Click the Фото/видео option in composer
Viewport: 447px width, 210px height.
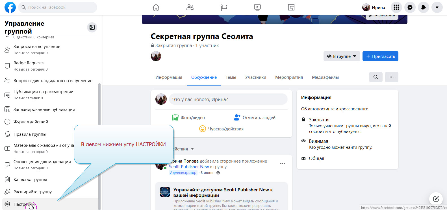point(188,118)
